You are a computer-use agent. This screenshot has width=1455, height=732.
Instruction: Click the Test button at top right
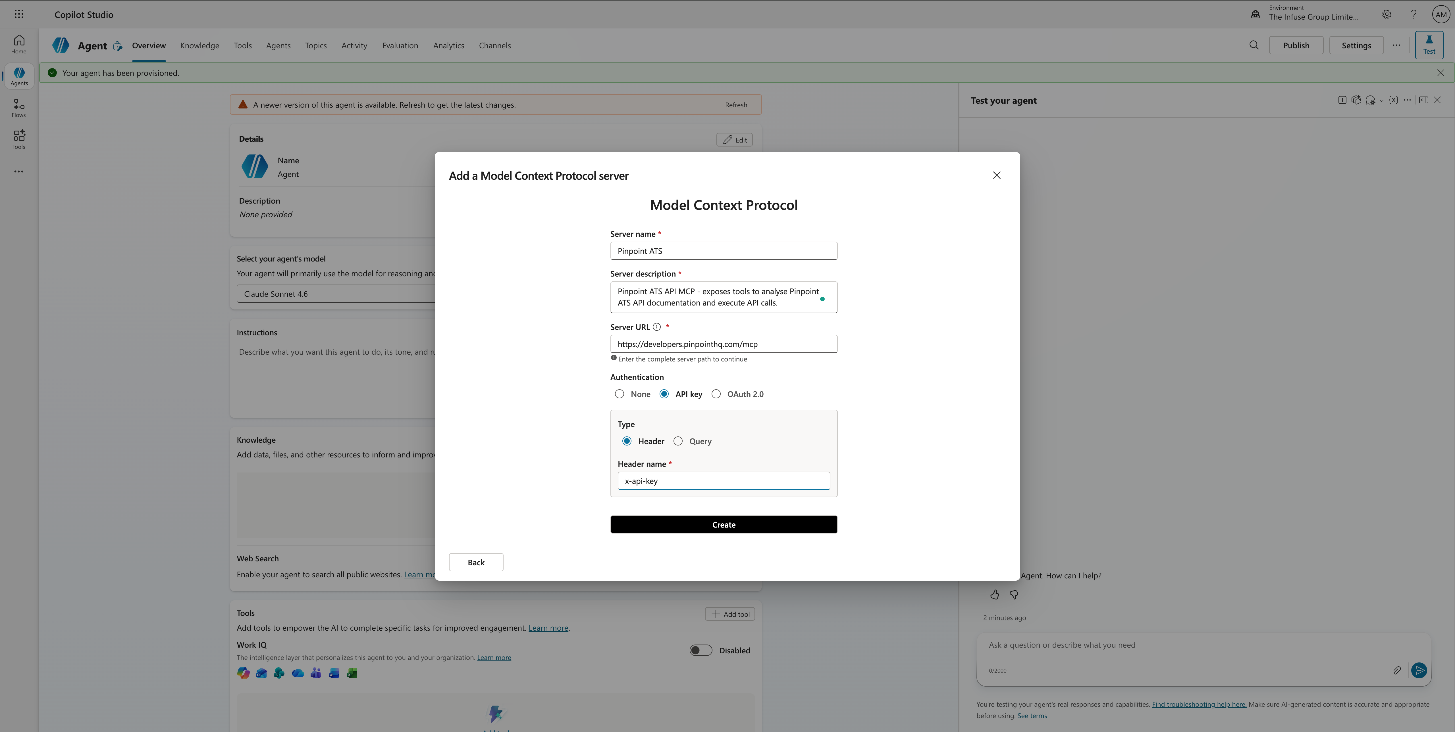pyautogui.click(x=1429, y=45)
